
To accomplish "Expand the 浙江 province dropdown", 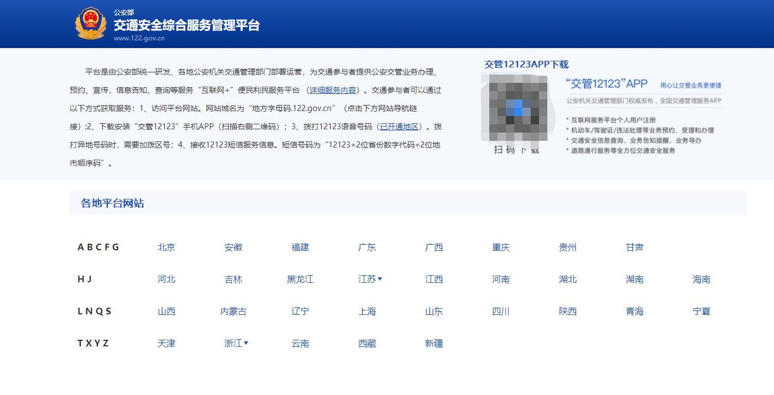I will pyautogui.click(x=237, y=343).
